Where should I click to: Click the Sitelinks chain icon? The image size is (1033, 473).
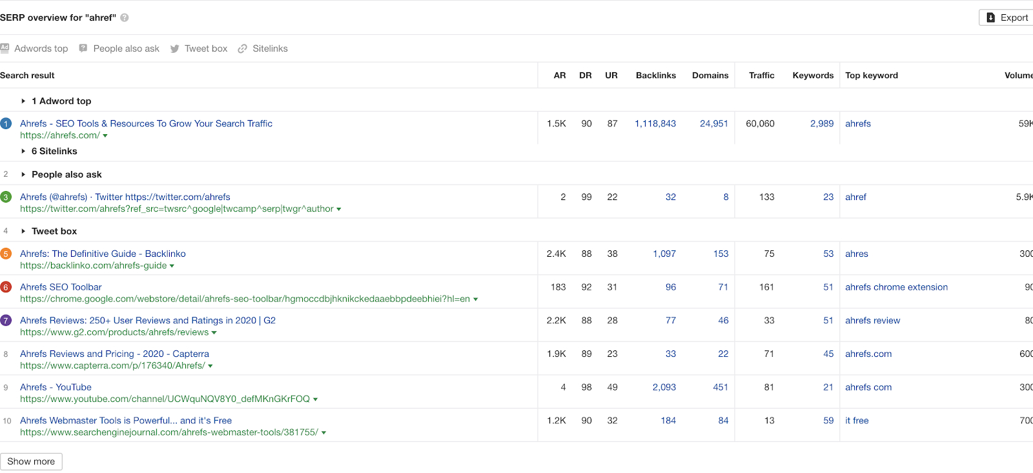click(x=243, y=48)
